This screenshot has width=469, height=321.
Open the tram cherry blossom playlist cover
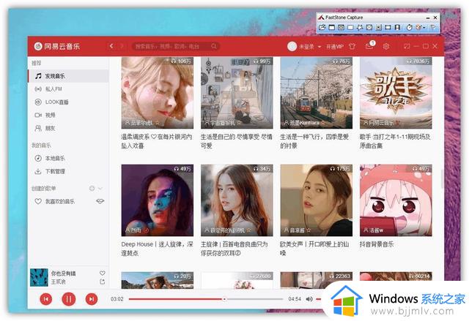[317, 93]
